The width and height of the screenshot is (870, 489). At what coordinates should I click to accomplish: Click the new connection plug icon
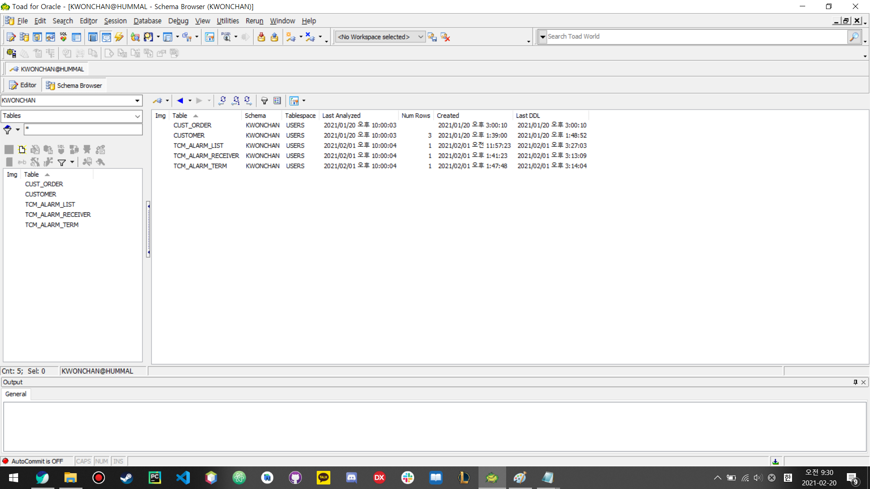click(x=290, y=37)
